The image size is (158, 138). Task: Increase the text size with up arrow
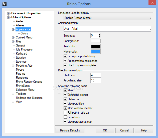(x=100, y=34)
